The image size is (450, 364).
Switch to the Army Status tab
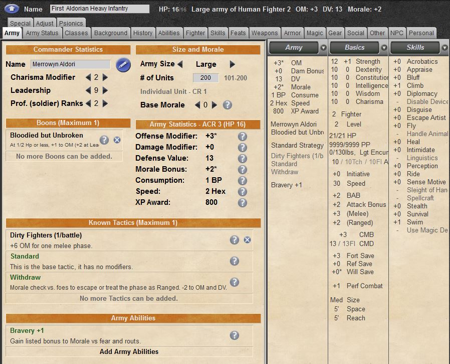(x=43, y=33)
